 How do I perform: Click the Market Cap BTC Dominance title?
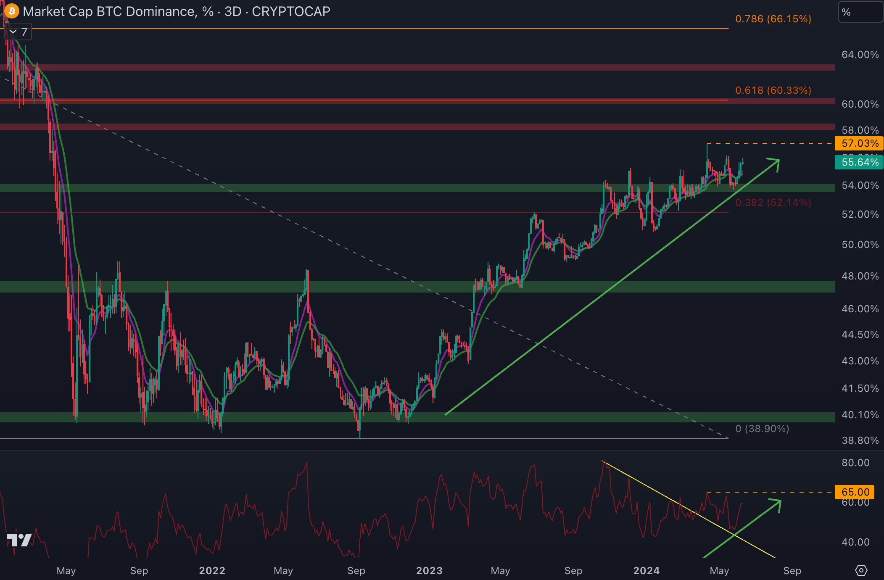click(109, 11)
